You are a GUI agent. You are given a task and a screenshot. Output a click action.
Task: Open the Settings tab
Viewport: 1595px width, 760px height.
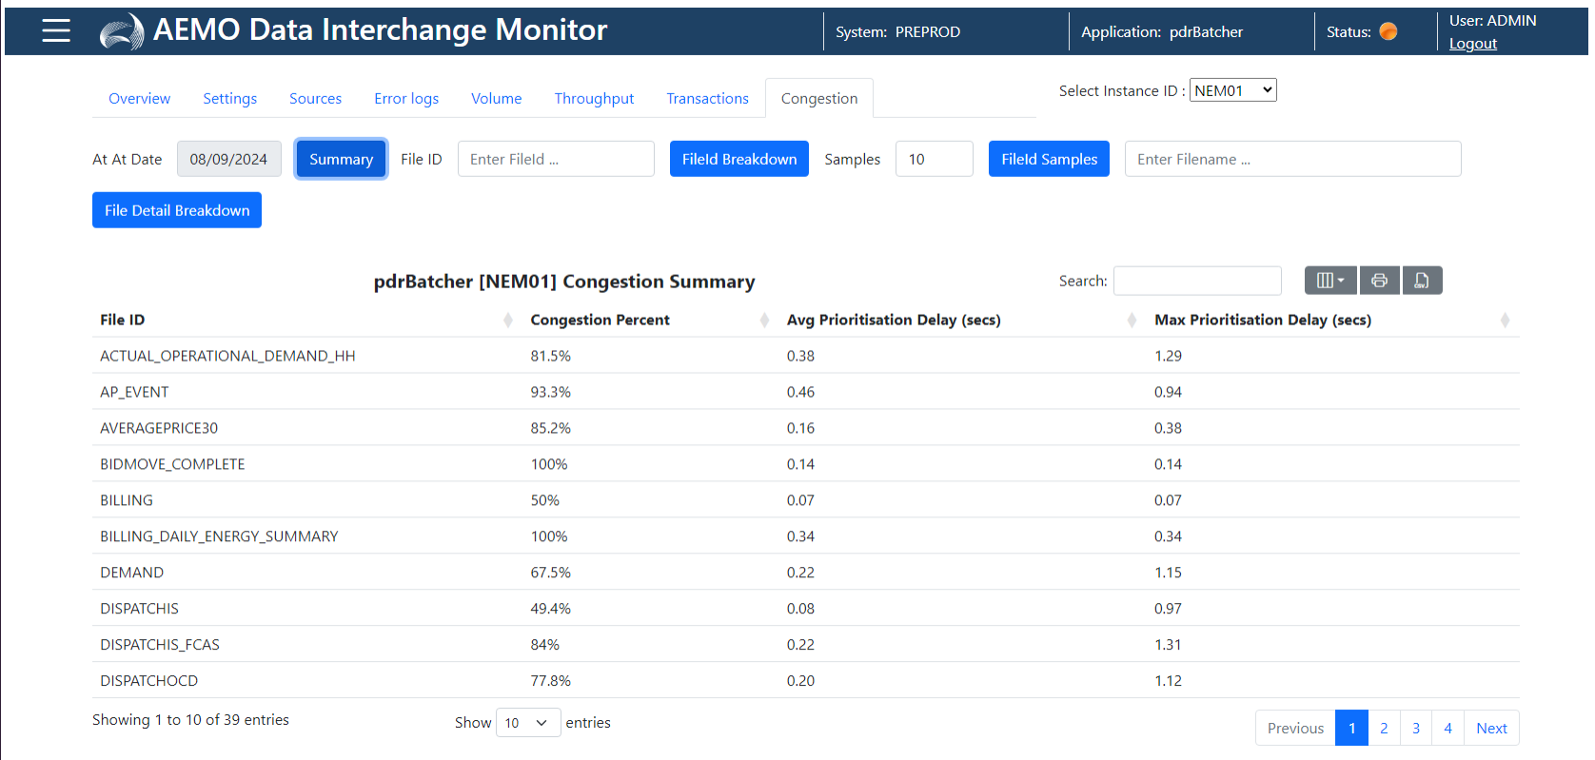pos(230,99)
